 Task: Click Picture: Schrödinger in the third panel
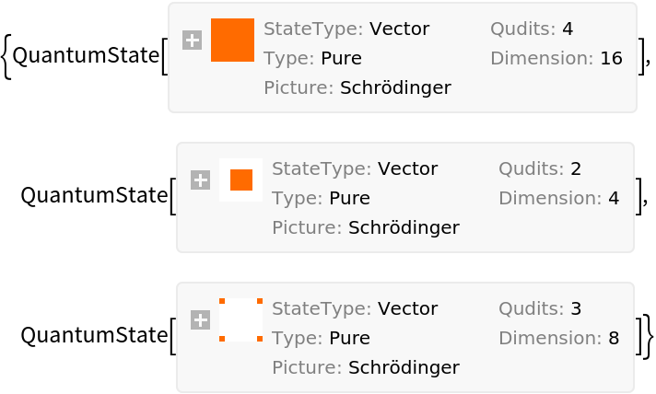366,368
